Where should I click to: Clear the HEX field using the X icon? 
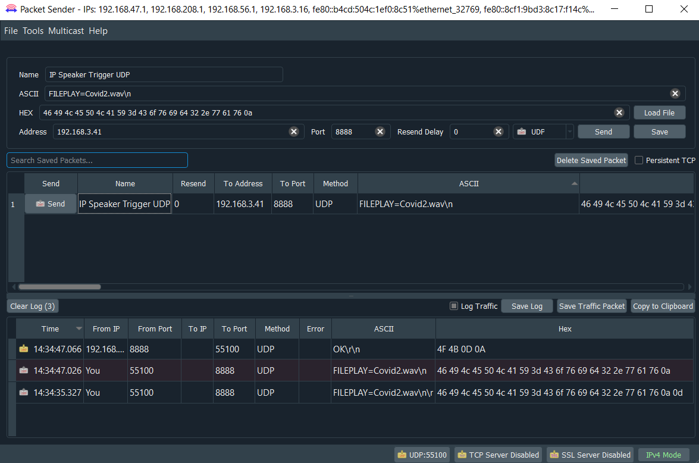[619, 113]
